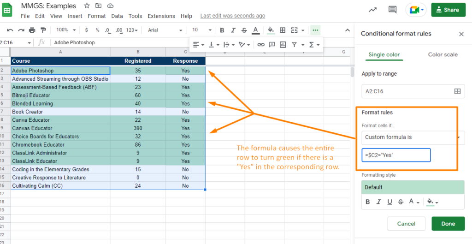
Task: Click the Done button
Action: 448,224
